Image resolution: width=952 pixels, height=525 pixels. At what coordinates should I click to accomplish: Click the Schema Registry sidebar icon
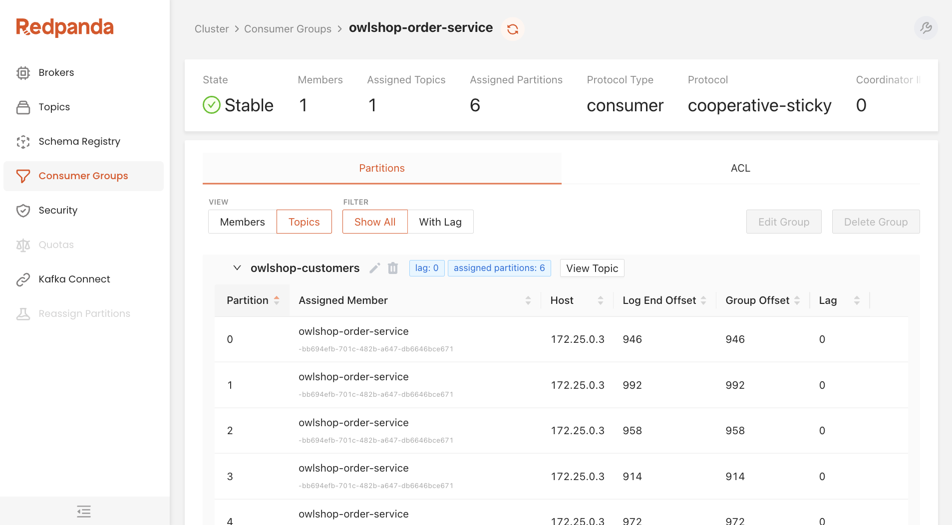pos(23,142)
